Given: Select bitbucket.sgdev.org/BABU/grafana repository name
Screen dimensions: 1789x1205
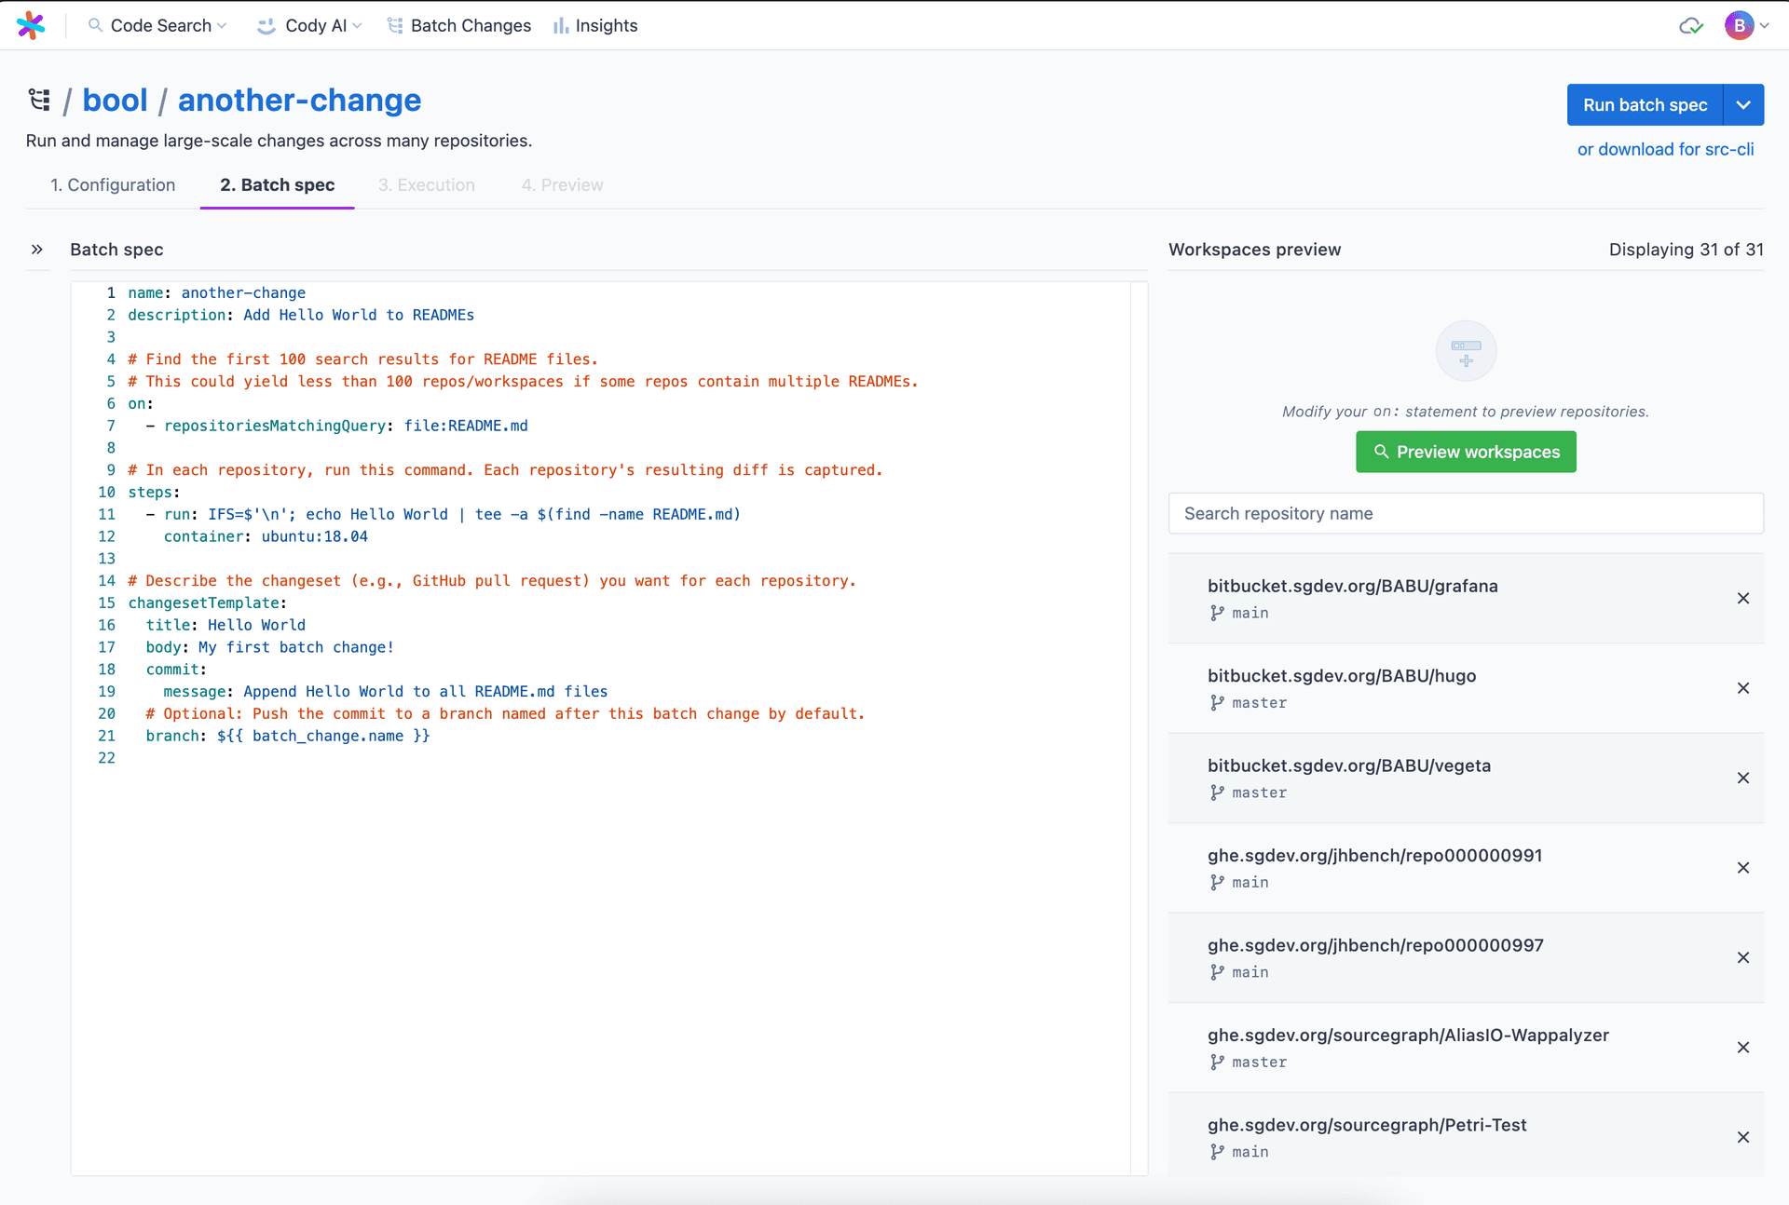Looking at the screenshot, I should (1352, 586).
